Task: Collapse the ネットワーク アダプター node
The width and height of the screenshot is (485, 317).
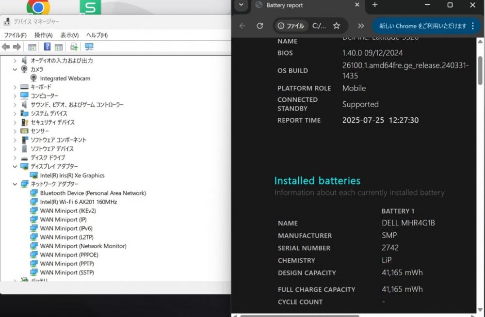Action: (x=15, y=184)
